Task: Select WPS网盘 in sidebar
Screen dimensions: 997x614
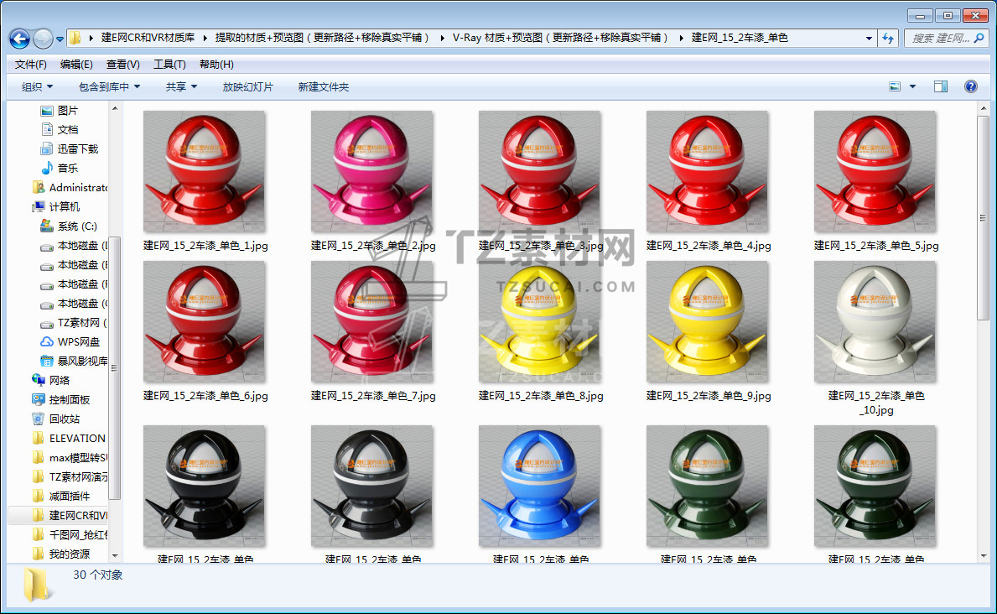Action: pos(70,341)
